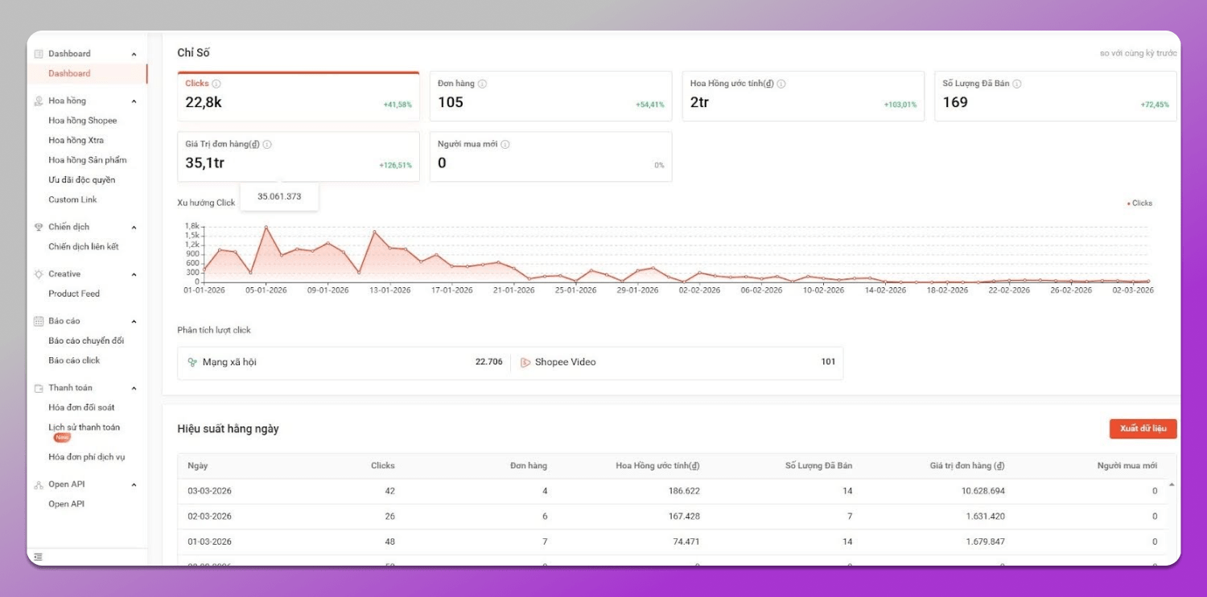The image size is (1207, 597).
Task: Click the Thanh toán document icon
Action: pyautogui.click(x=38, y=387)
